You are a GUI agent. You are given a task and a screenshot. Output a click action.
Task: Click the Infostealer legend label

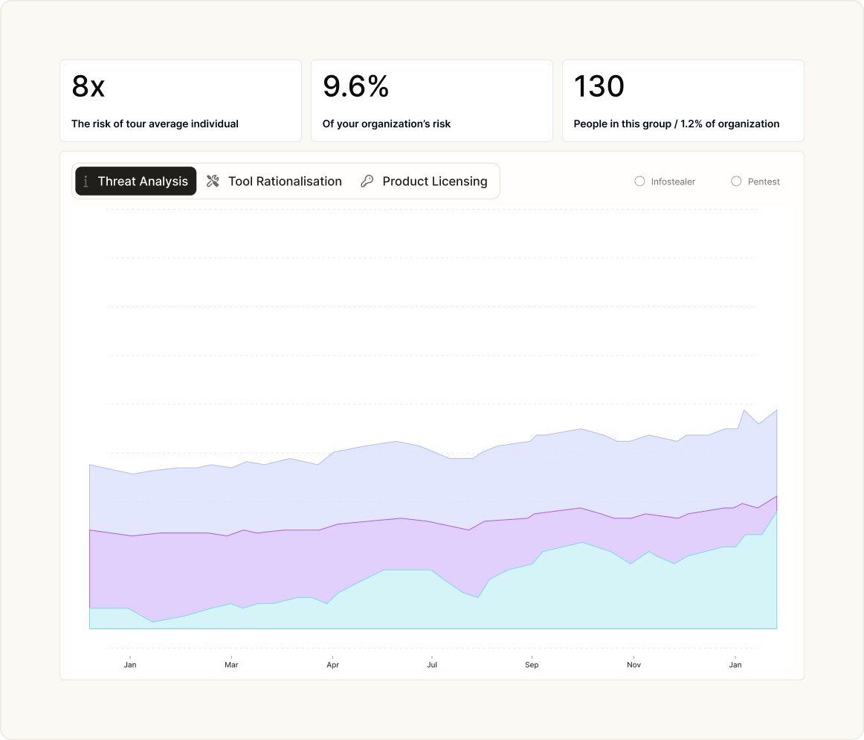coord(673,181)
